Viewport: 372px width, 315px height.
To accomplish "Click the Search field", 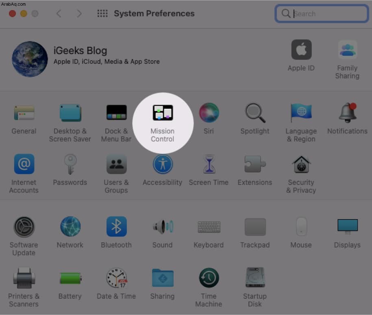I will [x=322, y=13].
